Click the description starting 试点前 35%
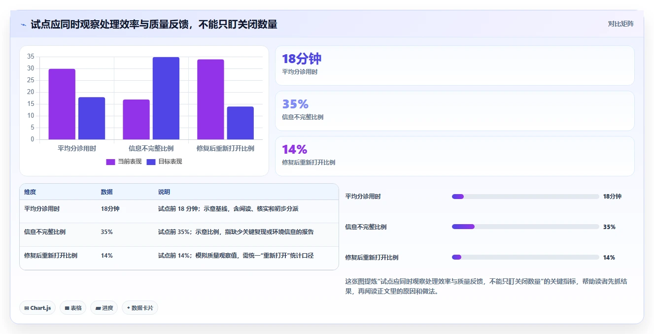Image resolution: width=654 pixels, height=334 pixels. pos(236,232)
